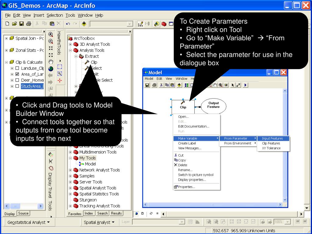Image resolution: width=312 pixels, height=234 pixels.
Task: Click the Fixed Zoom In arrows icon
Action: (51, 48)
